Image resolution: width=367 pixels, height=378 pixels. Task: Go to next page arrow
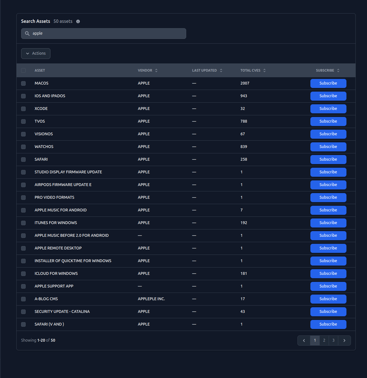tap(344, 341)
